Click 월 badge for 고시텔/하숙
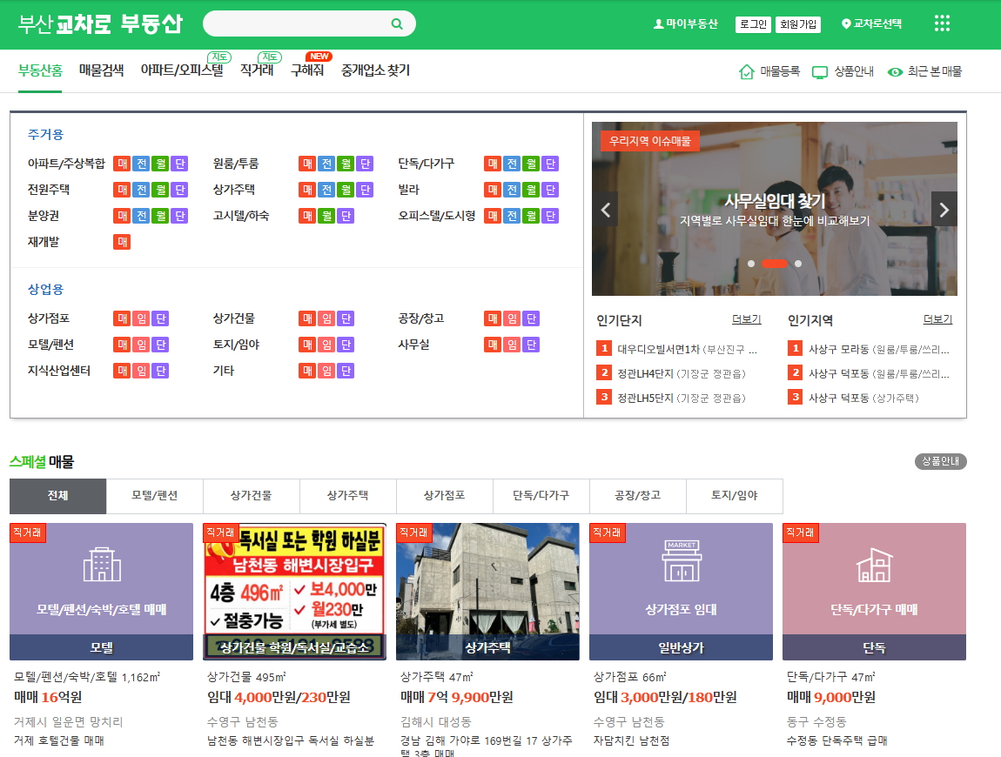 (326, 216)
